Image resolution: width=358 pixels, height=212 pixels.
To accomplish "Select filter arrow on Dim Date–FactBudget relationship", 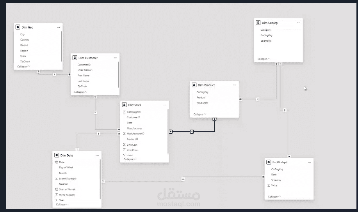I will [x=183, y=179].
